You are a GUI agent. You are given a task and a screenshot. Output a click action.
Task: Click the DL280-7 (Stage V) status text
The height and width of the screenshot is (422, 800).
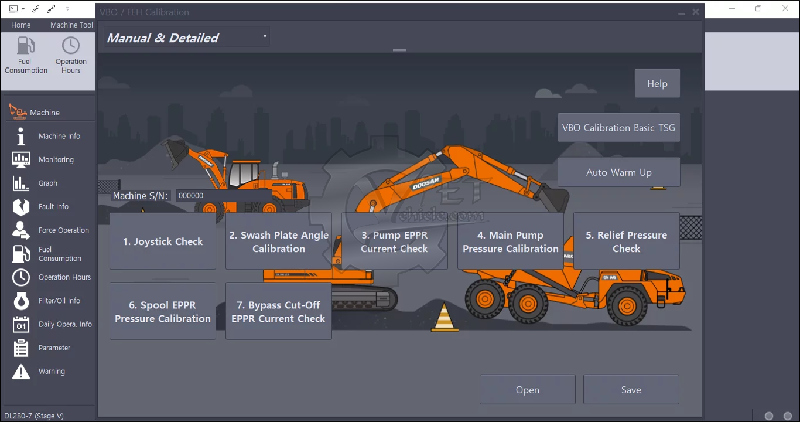pyautogui.click(x=33, y=416)
